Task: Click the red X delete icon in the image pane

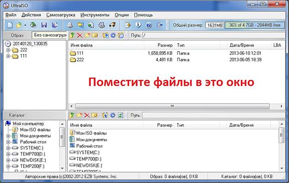Action: coord(80,35)
